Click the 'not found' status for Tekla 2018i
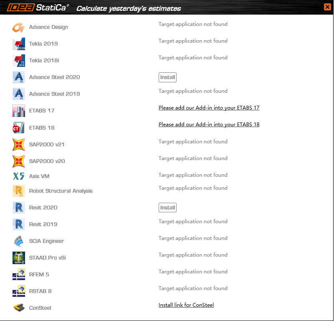Screen dimensions: 334x321 point(193,58)
